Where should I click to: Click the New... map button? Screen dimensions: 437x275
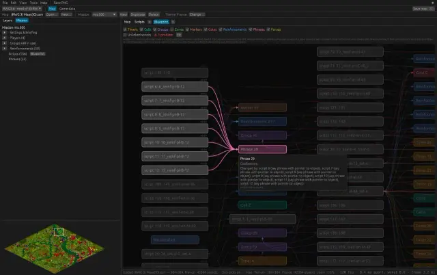click(x=66, y=14)
